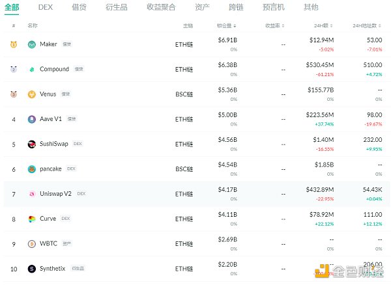Click the $4.17B locked value
Image resolution: width=391 pixels, height=285 pixels.
[x=227, y=189]
